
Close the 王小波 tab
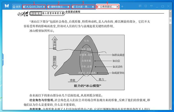93,7
